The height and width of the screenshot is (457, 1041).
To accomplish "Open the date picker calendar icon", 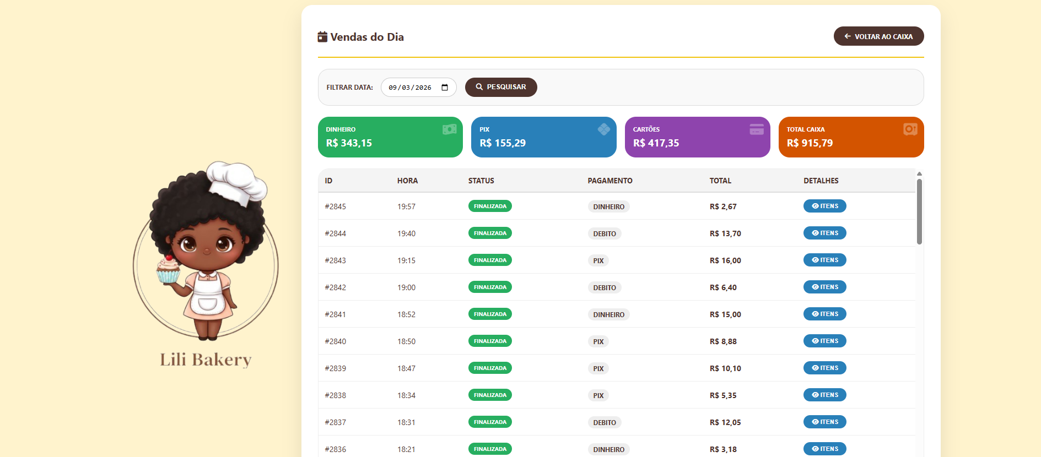I will 445,88.
